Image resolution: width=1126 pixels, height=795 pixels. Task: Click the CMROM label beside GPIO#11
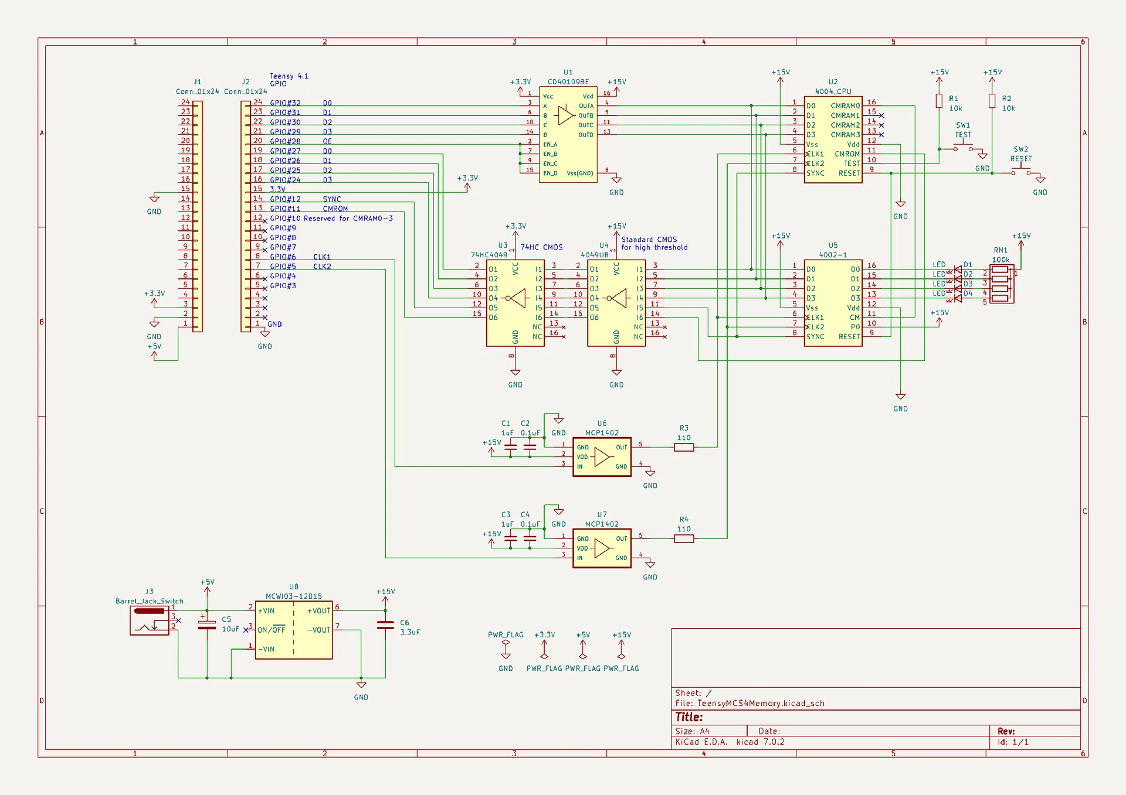[x=335, y=209]
